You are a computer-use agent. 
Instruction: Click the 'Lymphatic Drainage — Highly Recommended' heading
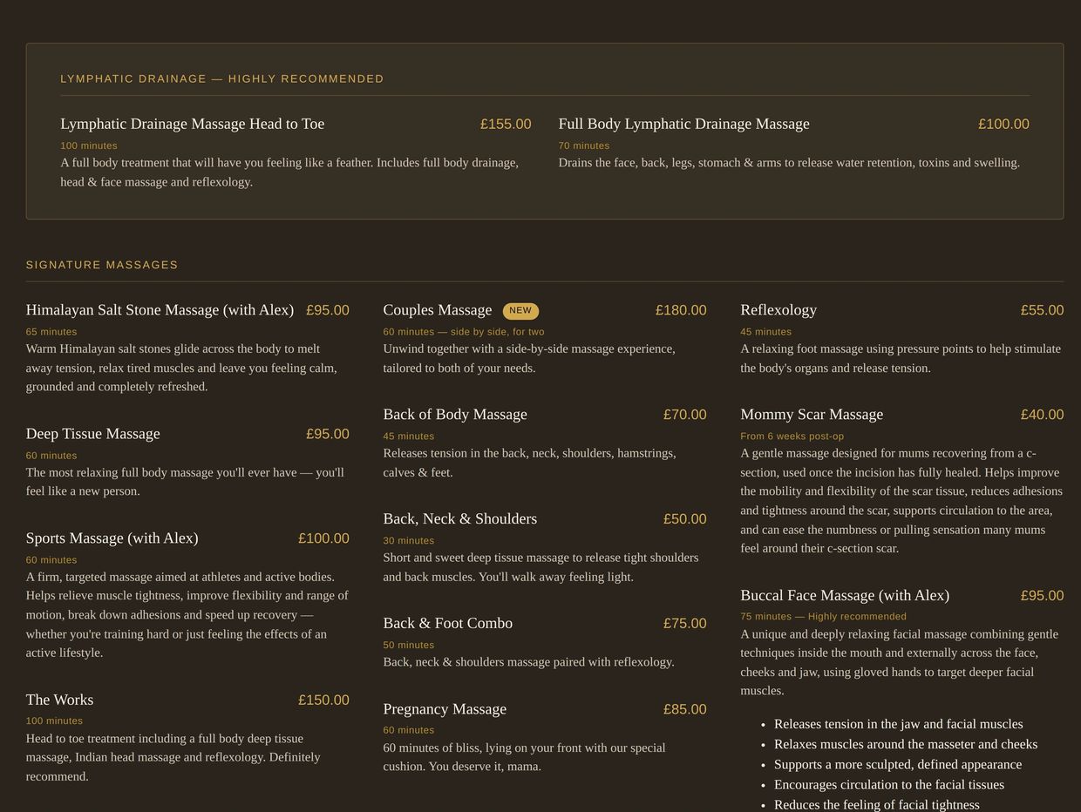click(222, 78)
